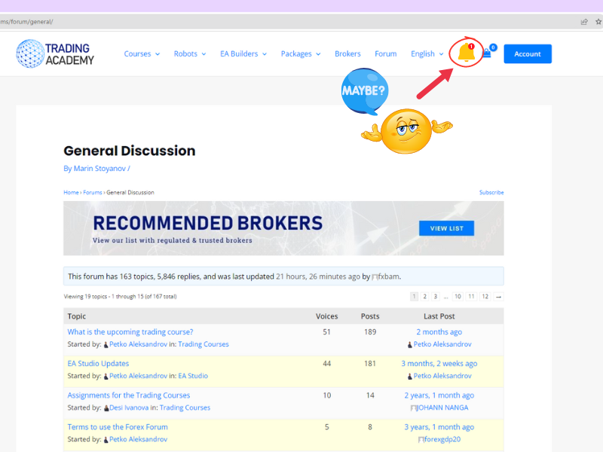This screenshot has width=603, height=452.
Task: Go to Home breadcrumb
Action: (71, 193)
